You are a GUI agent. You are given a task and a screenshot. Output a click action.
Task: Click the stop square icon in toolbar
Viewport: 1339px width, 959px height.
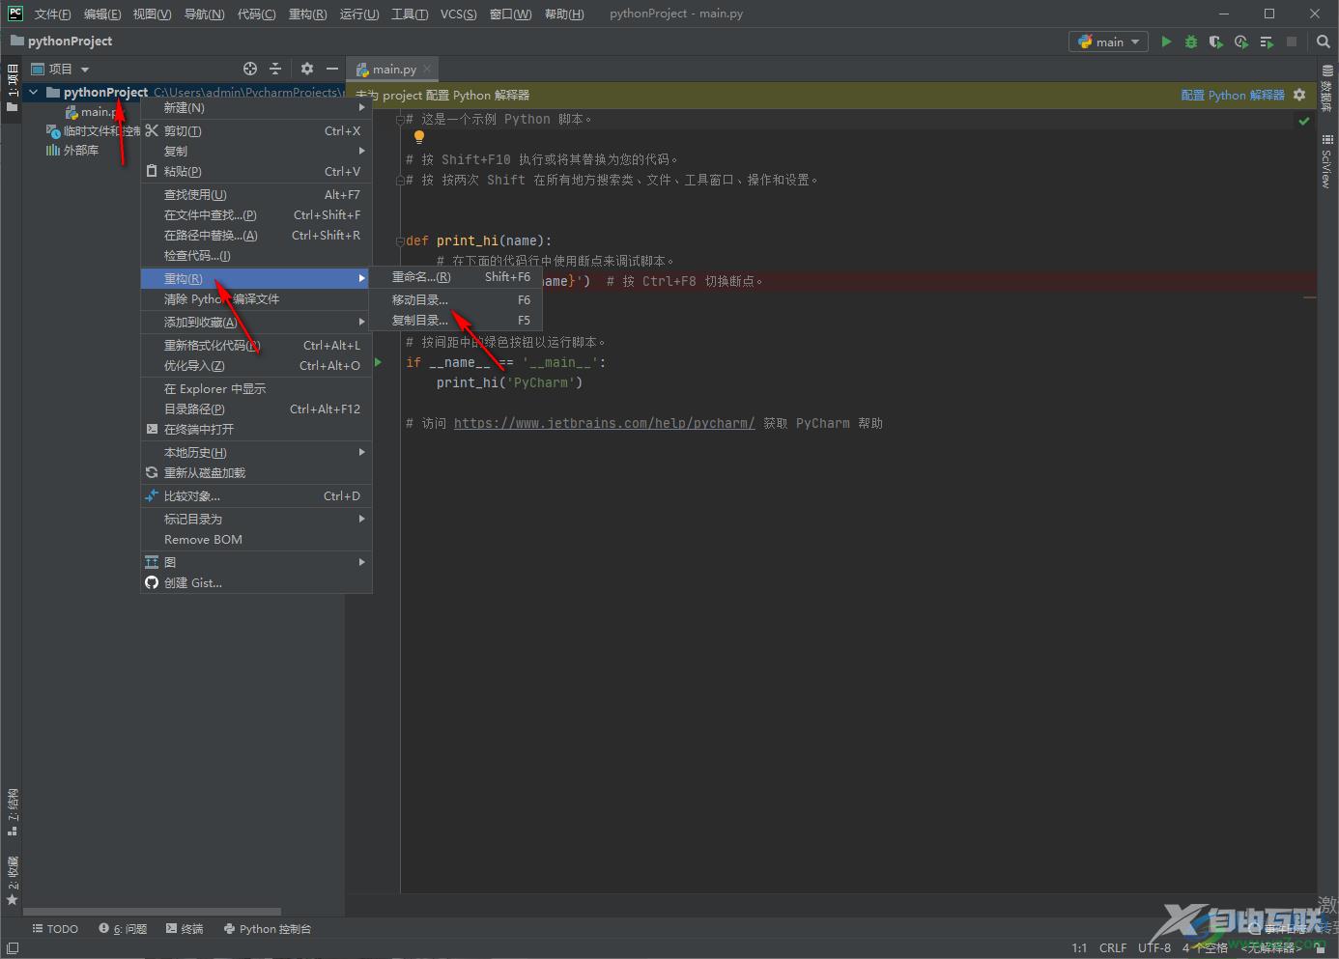(1292, 42)
